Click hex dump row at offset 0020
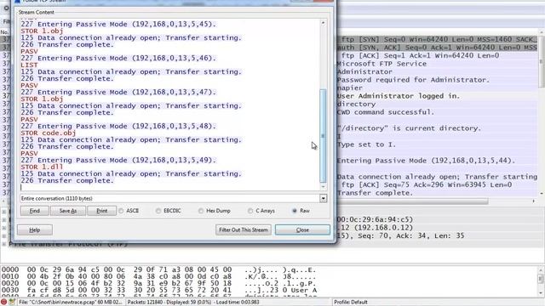Image resolution: width=545 pixels, height=306 pixels. coord(158,283)
